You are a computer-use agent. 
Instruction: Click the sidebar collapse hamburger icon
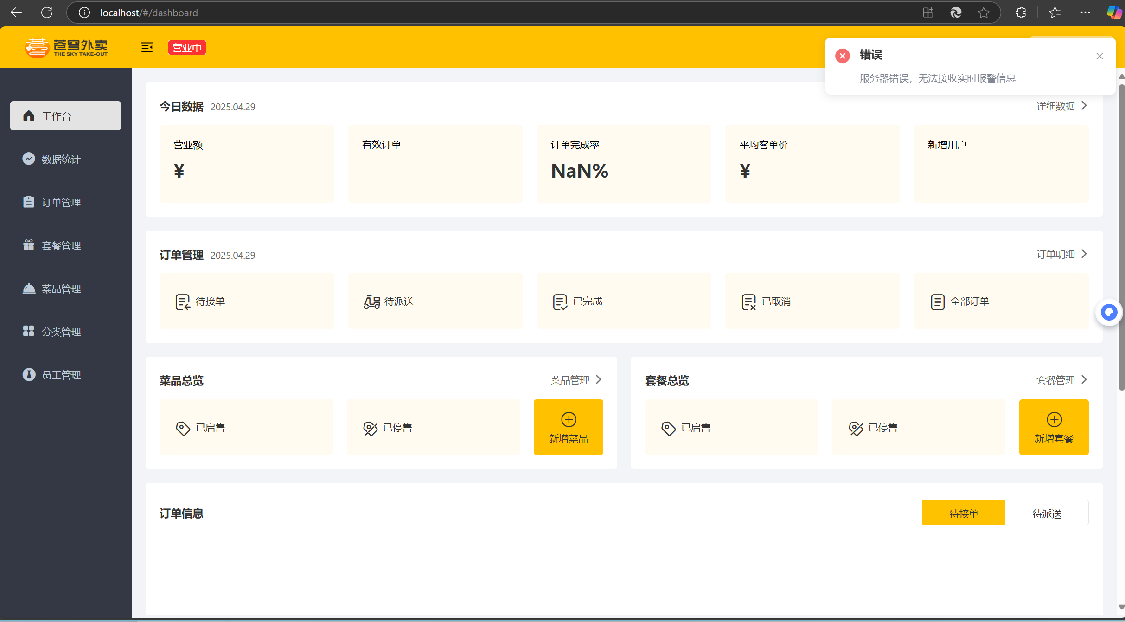click(x=147, y=47)
